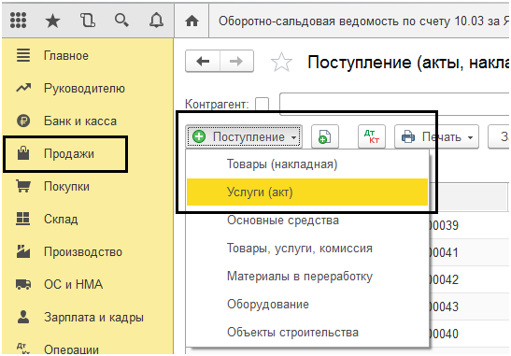This screenshot has height=356, width=511.
Task: Click the ruble coin icon
Action: (x=23, y=121)
